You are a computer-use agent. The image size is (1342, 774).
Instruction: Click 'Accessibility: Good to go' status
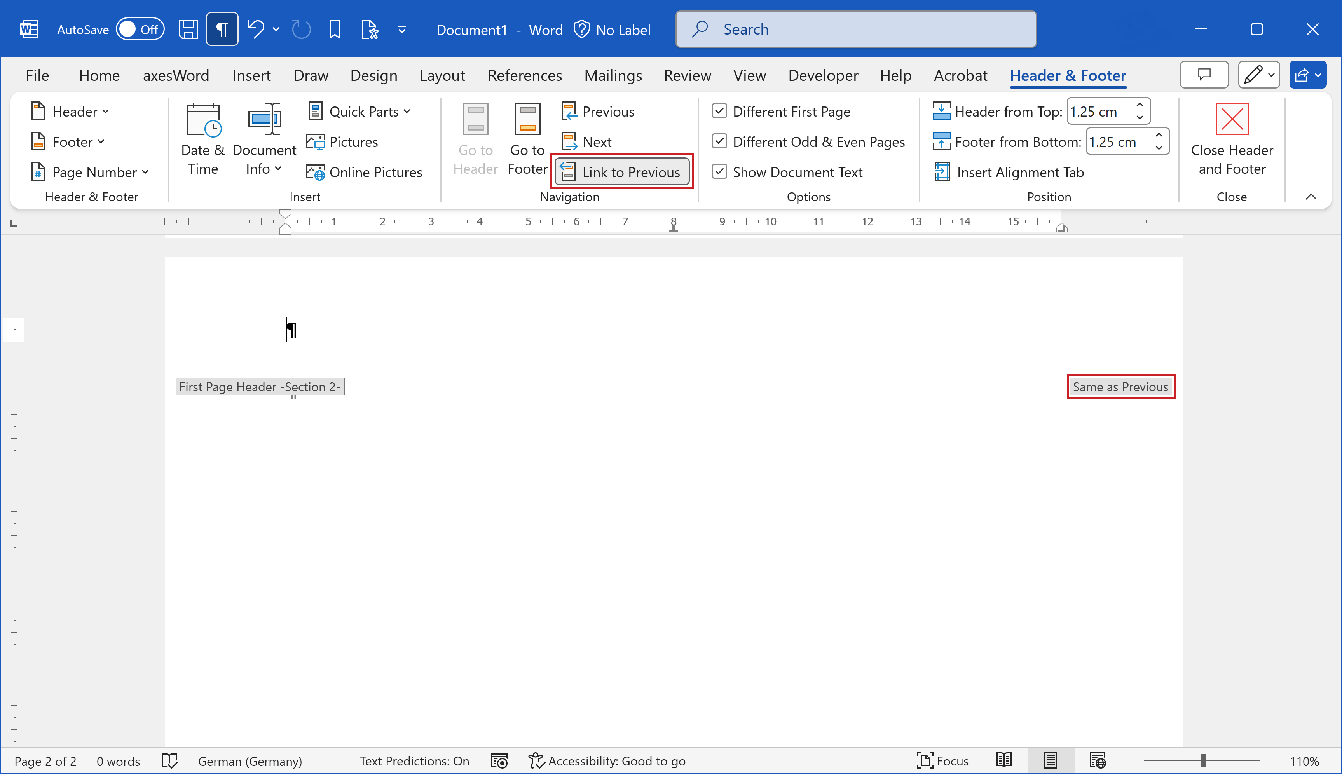[x=607, y=761]
